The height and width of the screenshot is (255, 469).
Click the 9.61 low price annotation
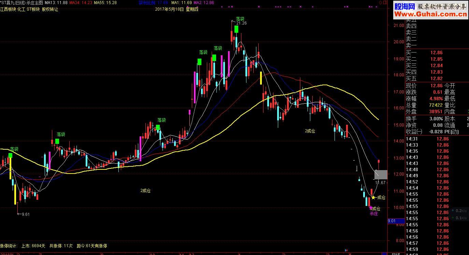point(26,214)
